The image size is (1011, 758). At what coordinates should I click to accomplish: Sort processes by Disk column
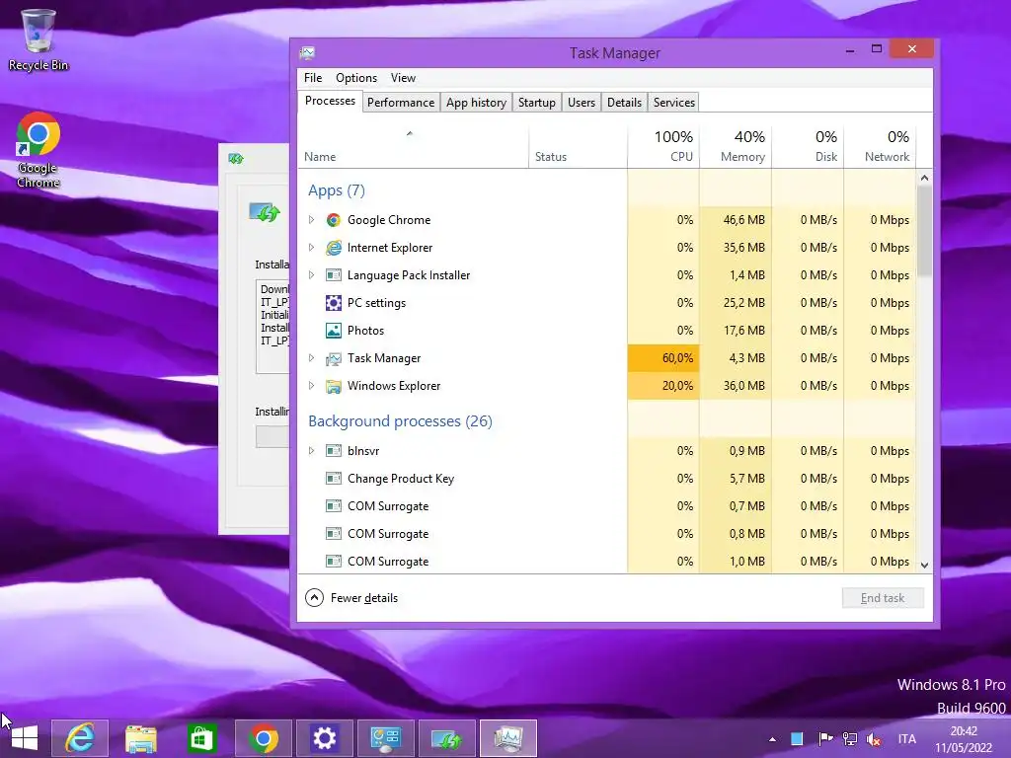[808, 146]
